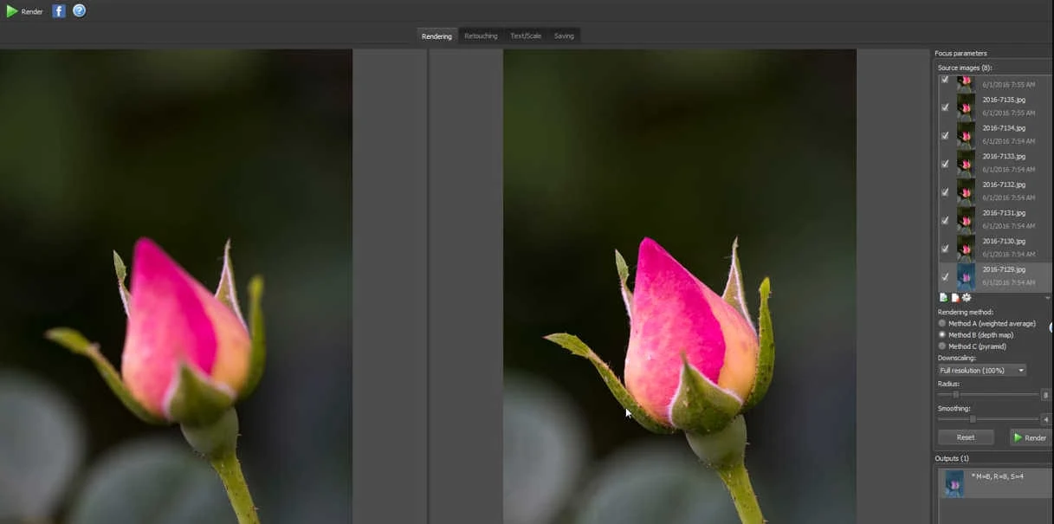Viewport: 1054px width, 524px height.
Task: Select thumbnail of 2016-7135.jpg
Action: (x=966, y=107)
